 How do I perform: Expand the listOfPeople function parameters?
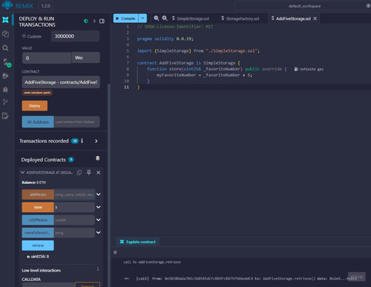click(99, 220)
